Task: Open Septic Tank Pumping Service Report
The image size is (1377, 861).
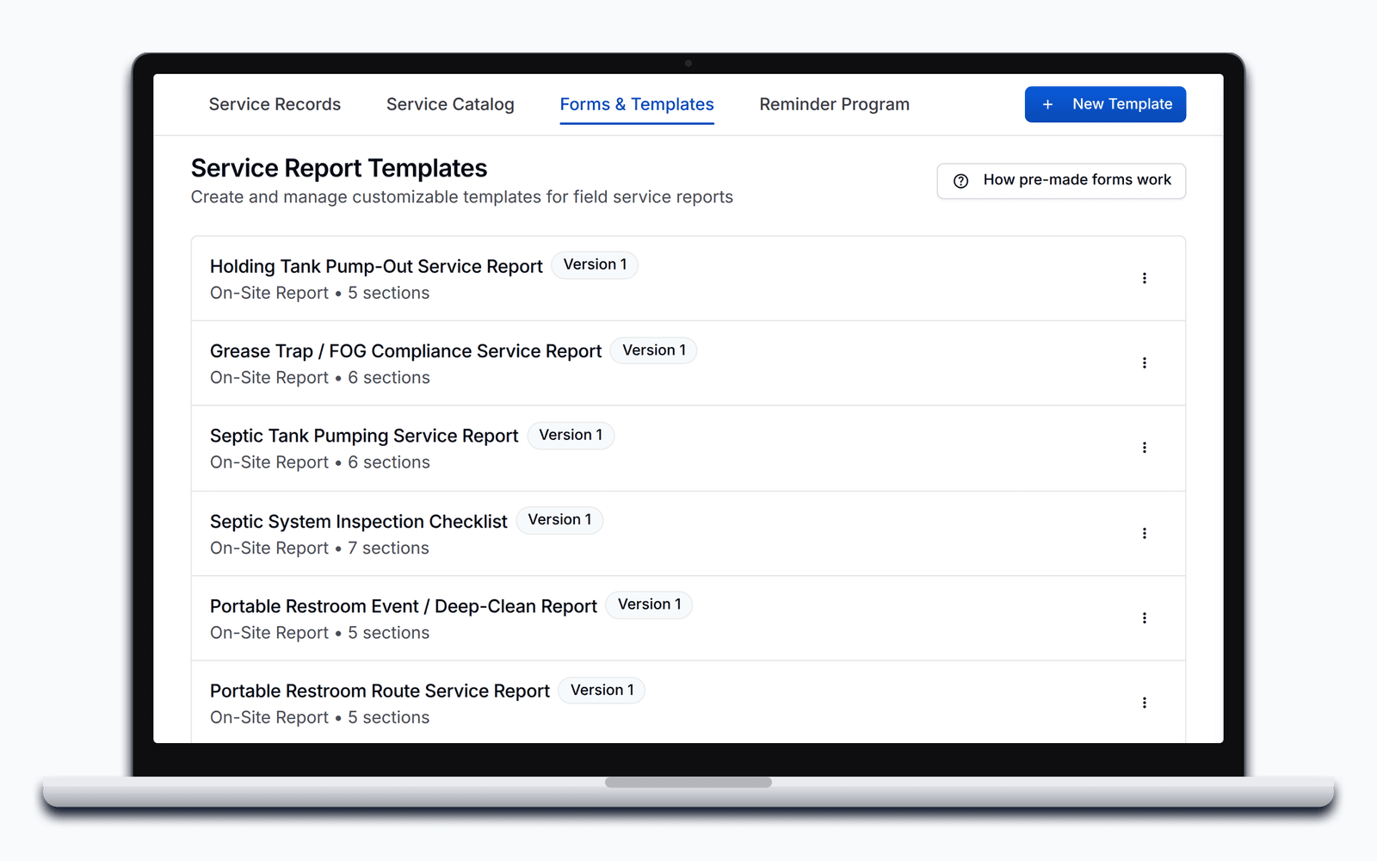Action: pos(364,436)
